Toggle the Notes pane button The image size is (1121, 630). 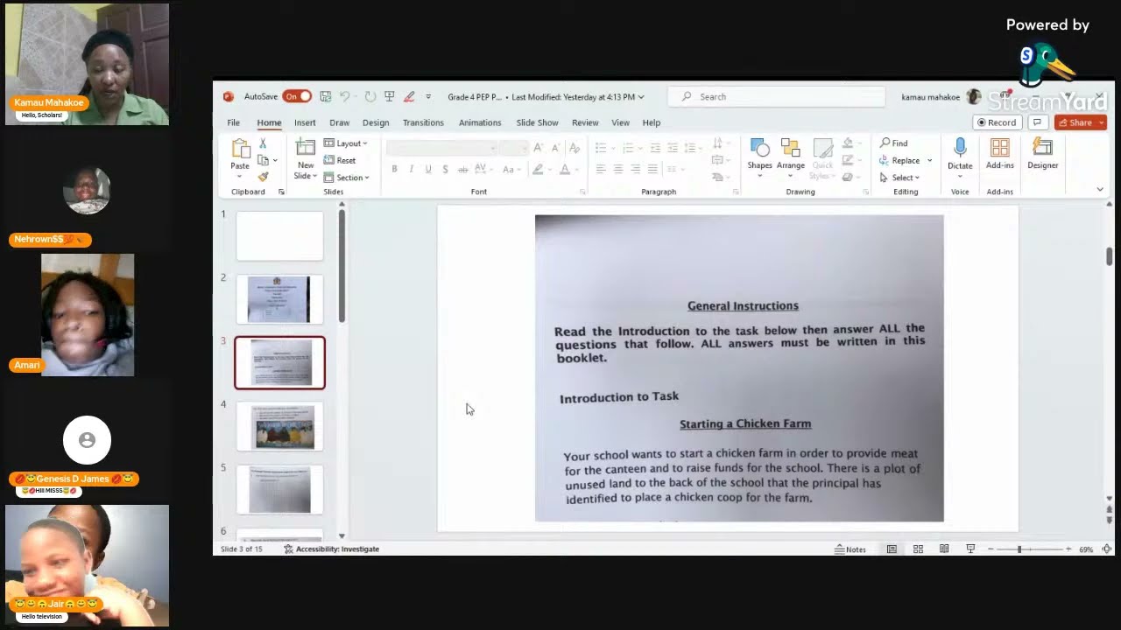click(850, 549)
